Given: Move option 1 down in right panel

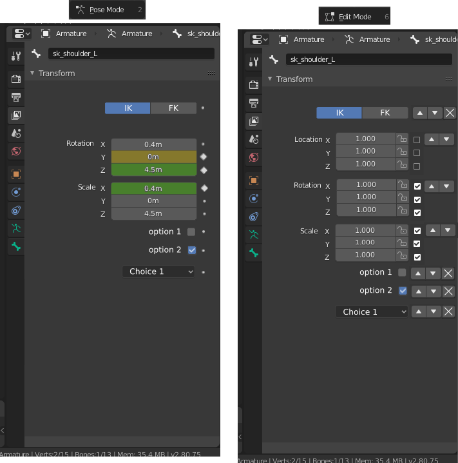Looking at the screenshot, I should pos(433,273).
